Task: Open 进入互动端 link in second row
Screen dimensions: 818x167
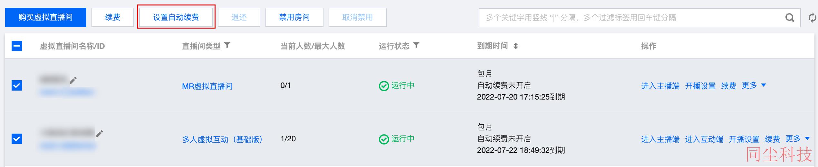Action: pos(704,139)
